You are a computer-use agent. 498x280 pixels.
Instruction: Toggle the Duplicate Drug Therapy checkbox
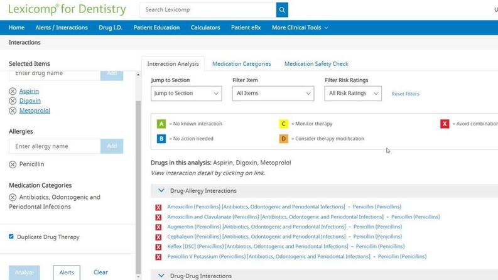[x=11, y=237]
